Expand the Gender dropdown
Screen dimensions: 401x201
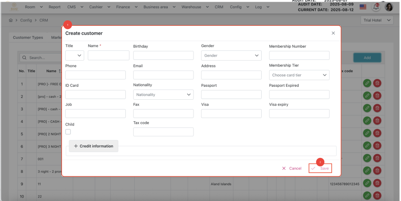(x=231, y=56)
